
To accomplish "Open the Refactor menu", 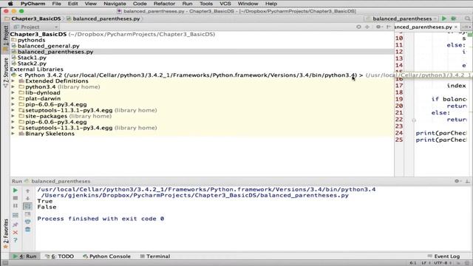I will pos(164,4).
